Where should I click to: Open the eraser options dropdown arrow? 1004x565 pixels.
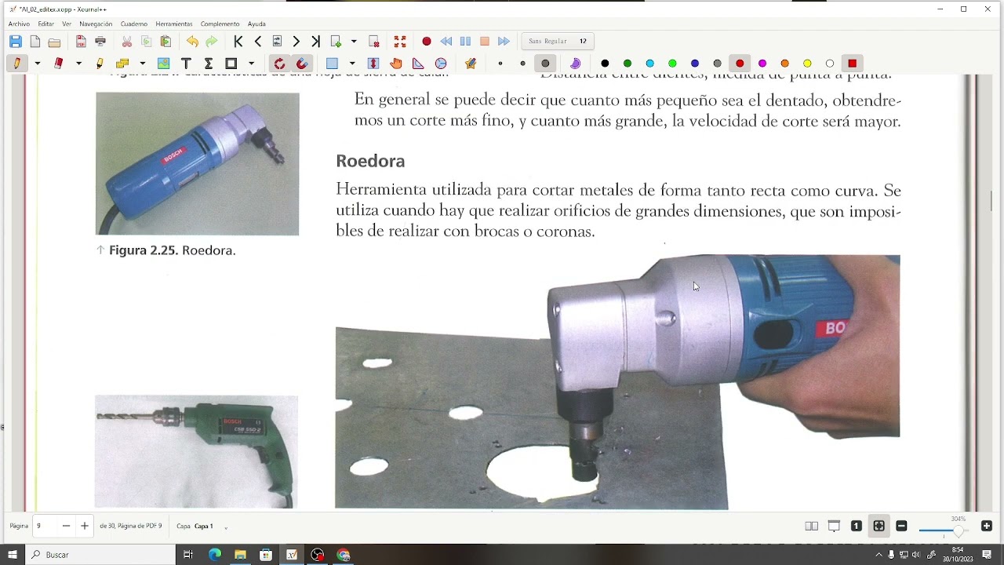pos(78,64)
